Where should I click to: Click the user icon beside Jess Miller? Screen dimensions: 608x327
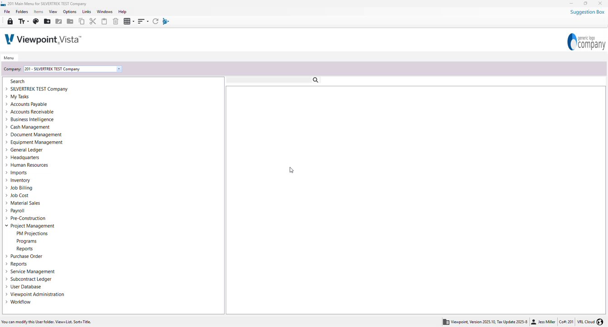point(534,322)
